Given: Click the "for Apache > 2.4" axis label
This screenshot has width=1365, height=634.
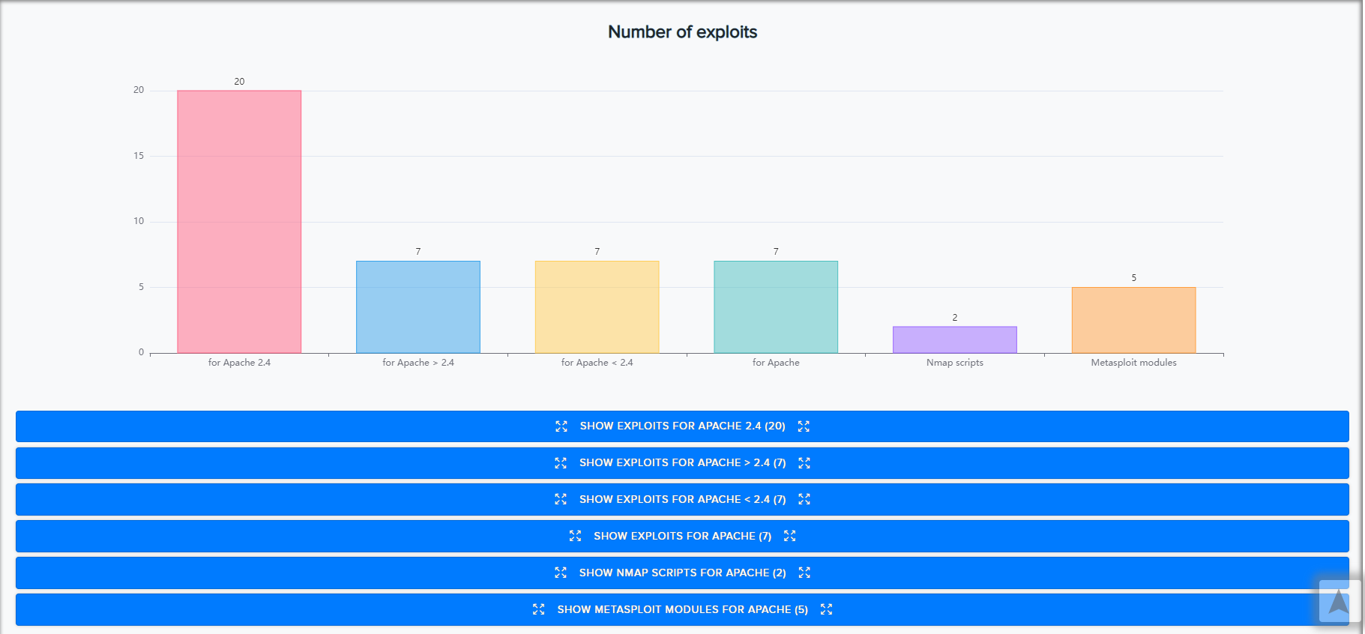Looking at the screenshot, I should [418, 363].
